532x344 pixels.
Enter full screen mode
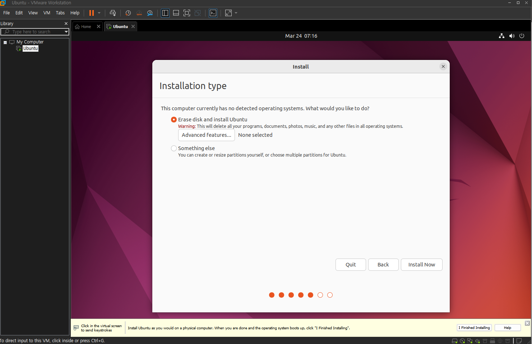point(187,13)
